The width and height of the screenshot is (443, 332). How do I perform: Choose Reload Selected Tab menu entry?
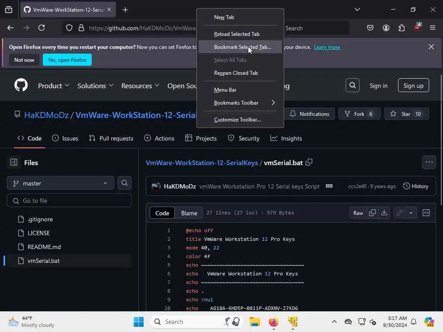coord(240,34)
